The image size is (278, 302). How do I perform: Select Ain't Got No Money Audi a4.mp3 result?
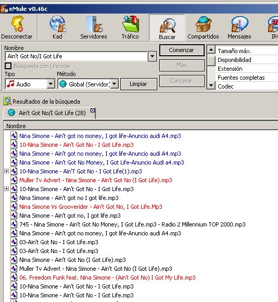coord(102,162)
